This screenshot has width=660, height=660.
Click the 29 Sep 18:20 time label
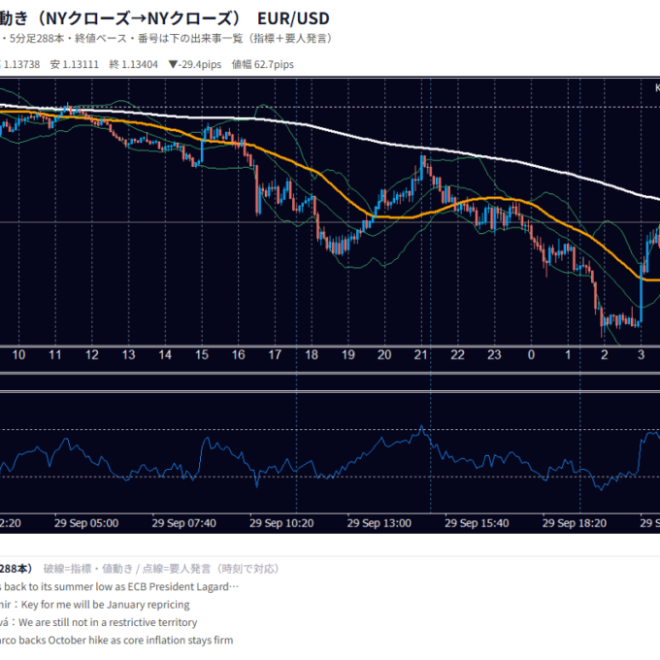[x=575, y=523]
